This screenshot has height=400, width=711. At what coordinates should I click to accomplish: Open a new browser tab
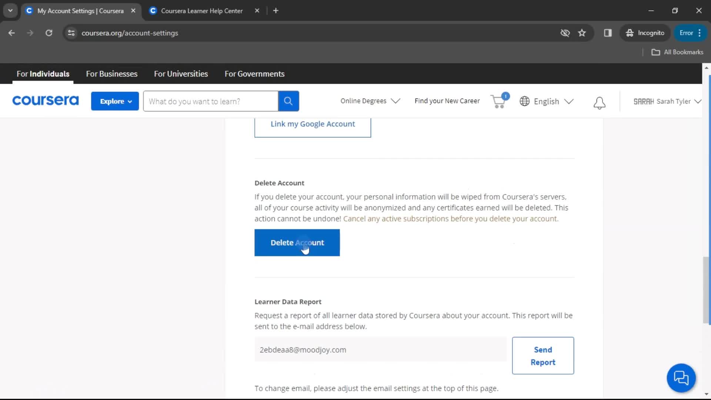276,11
